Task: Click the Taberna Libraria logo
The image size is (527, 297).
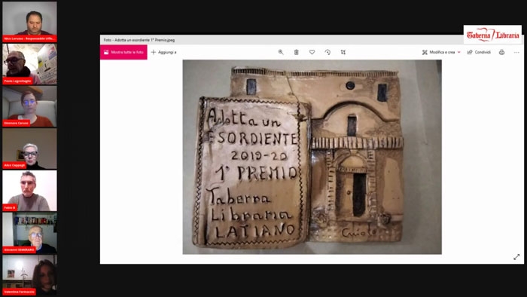Action: pos(492,35)
